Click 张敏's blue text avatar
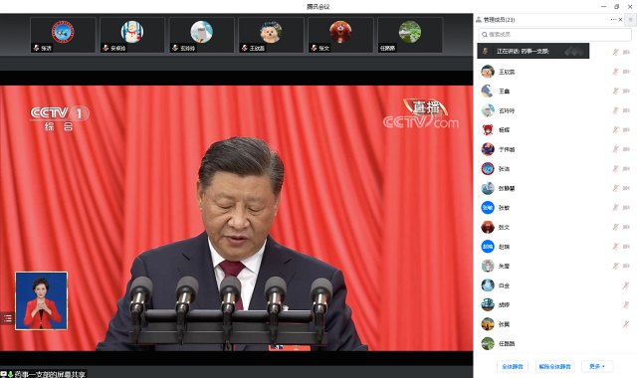This screenshot has height=378, width=637. point(488,208)
